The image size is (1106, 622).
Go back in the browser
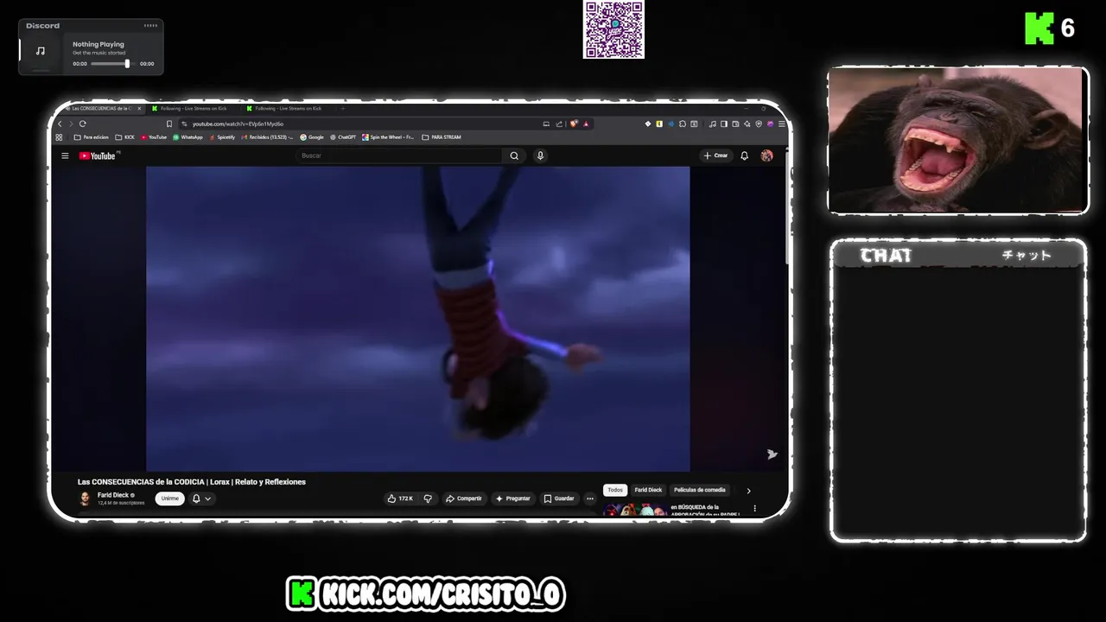(60, 124)
